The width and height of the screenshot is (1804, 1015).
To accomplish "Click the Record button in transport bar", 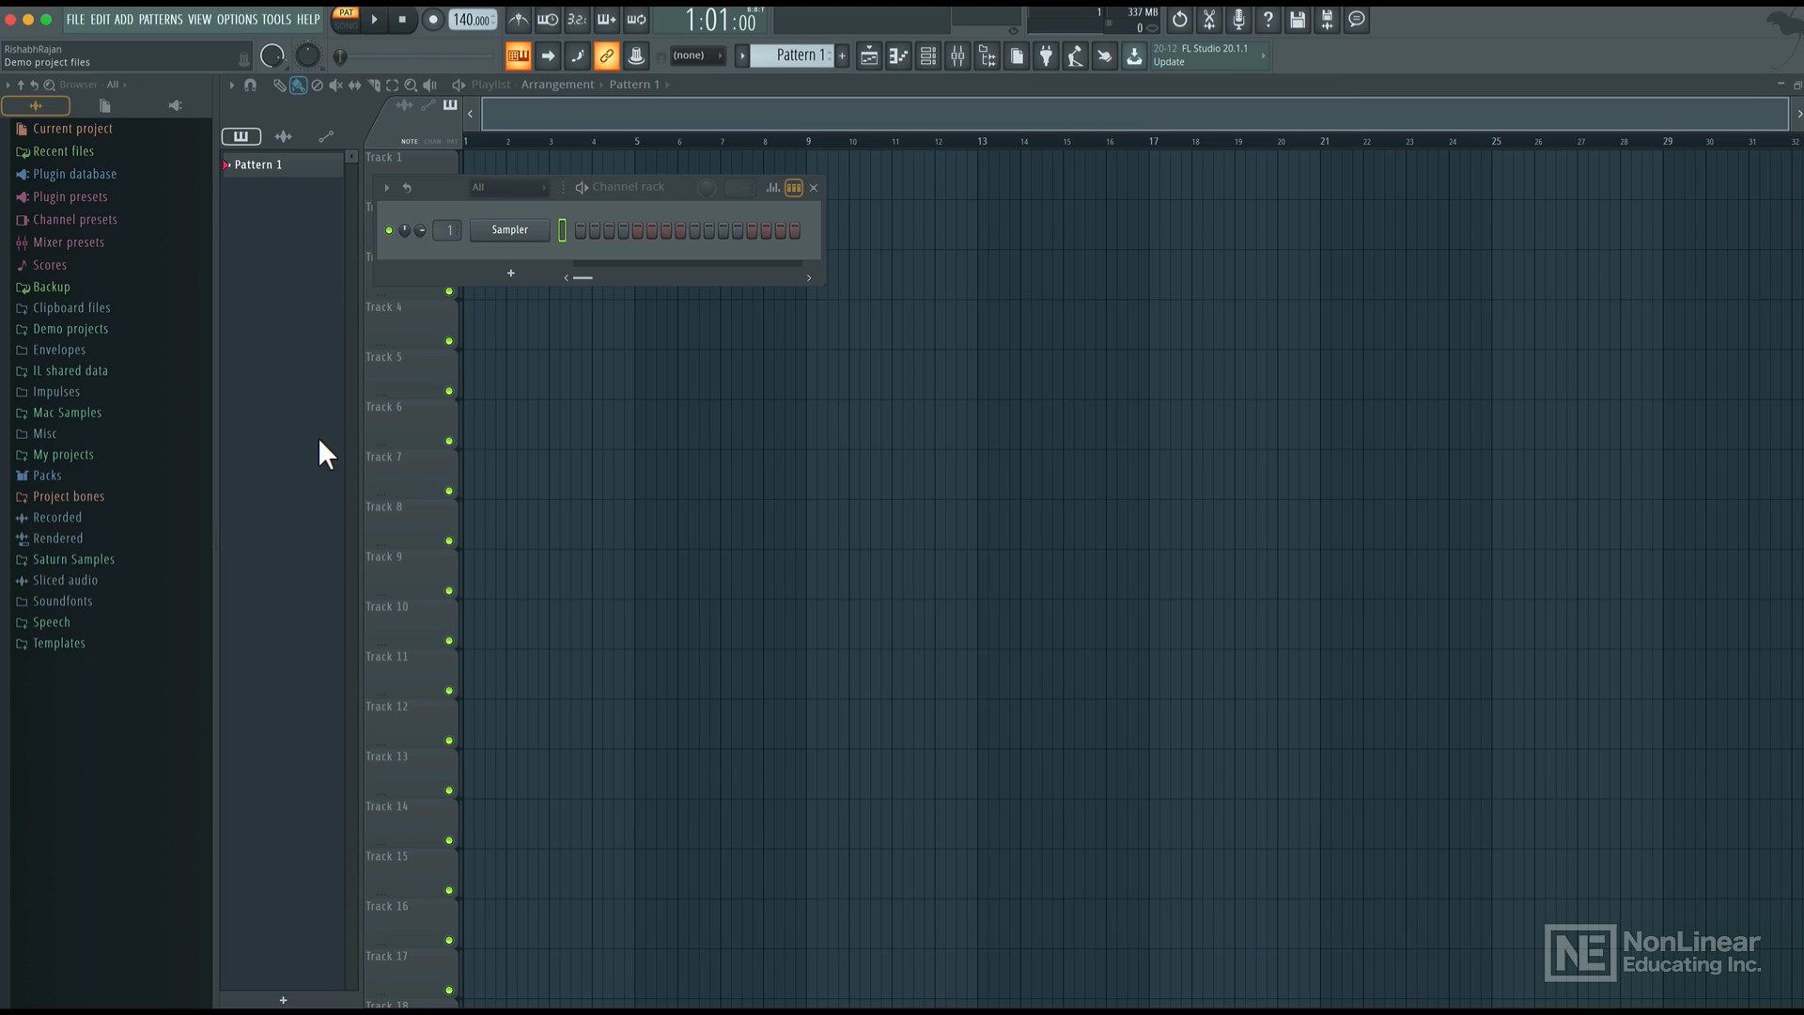I will pos(432,19).
